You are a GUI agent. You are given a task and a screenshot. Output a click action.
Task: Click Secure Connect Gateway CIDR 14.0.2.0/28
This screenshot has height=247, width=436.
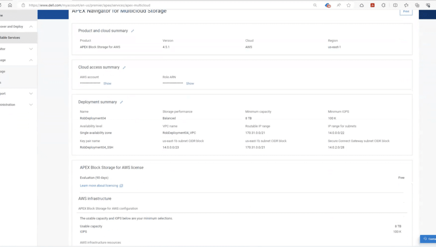pyautogui.click(x=336, y=148)
